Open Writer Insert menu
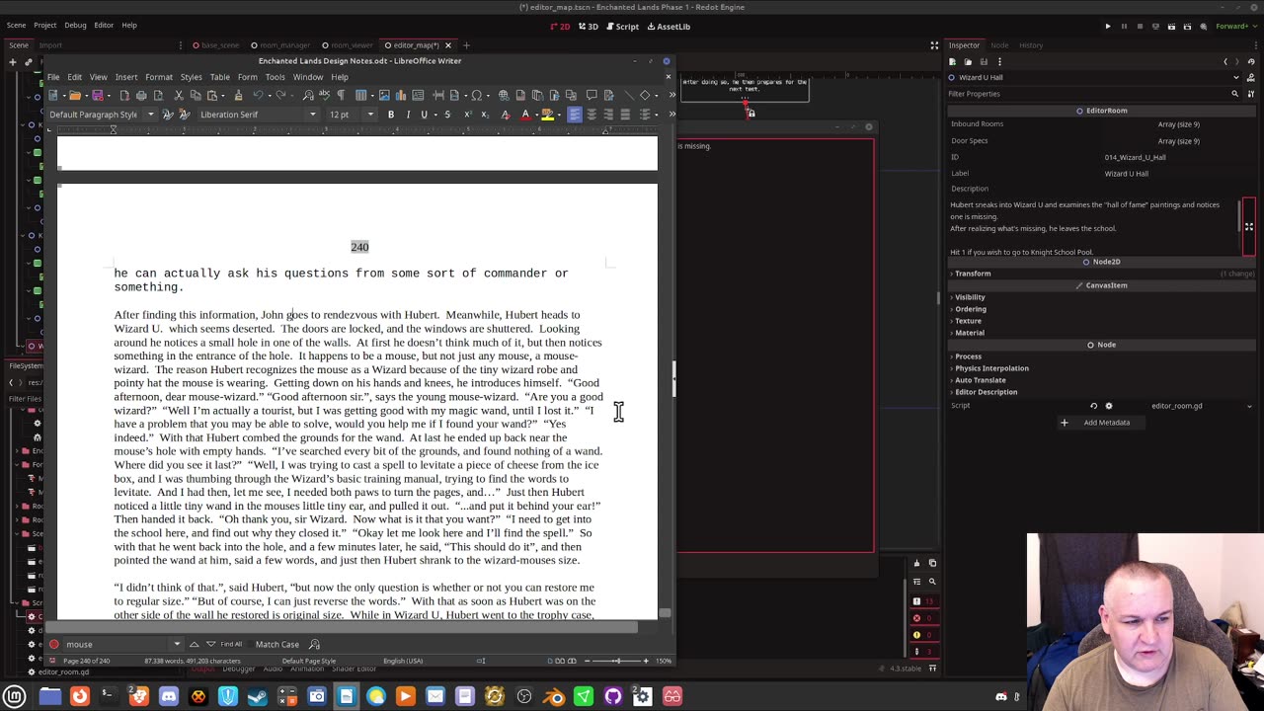Image resolution: width=1264 pixels, height=711 pixels. (x=126, y=77)
